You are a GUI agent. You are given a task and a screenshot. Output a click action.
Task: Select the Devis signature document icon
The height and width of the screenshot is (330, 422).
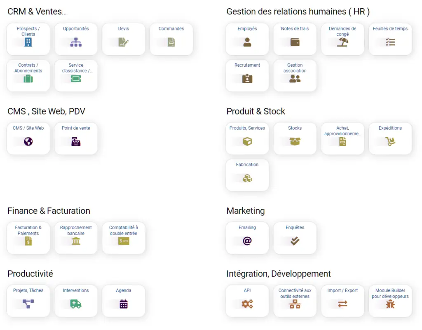click(124, 42)
